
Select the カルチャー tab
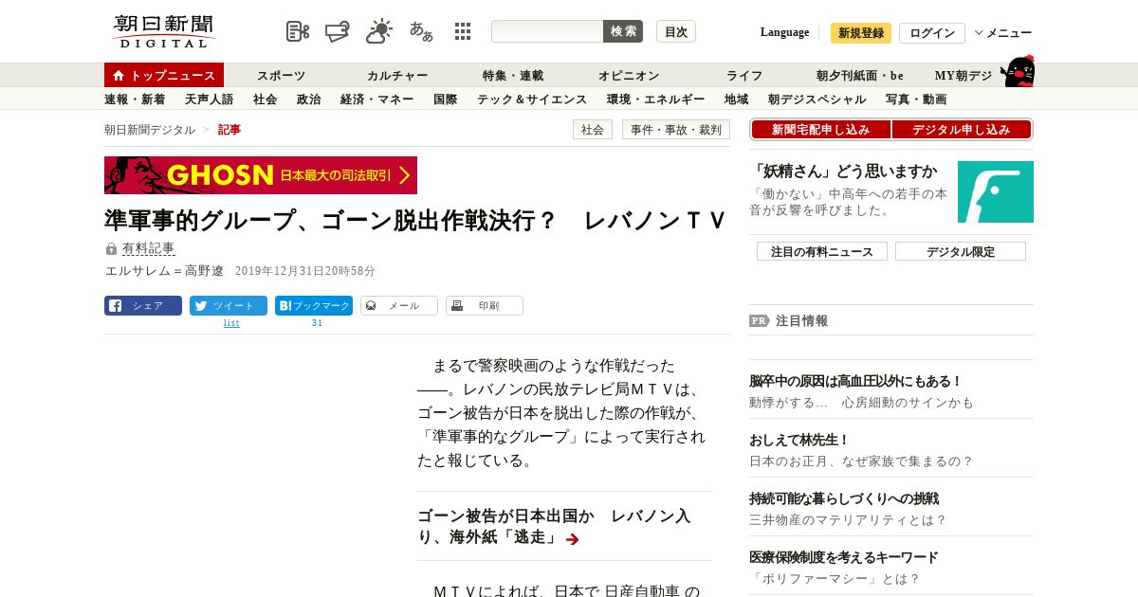click(397, 76)
